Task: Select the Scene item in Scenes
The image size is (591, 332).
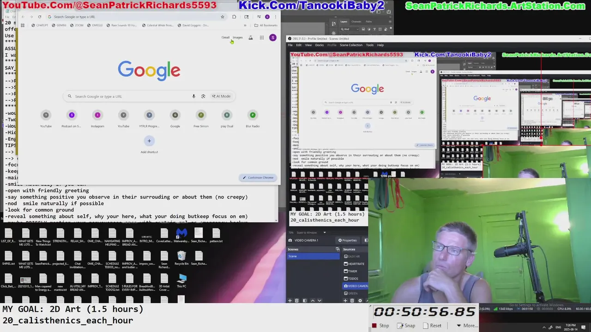Action: (x=314, y=256)
